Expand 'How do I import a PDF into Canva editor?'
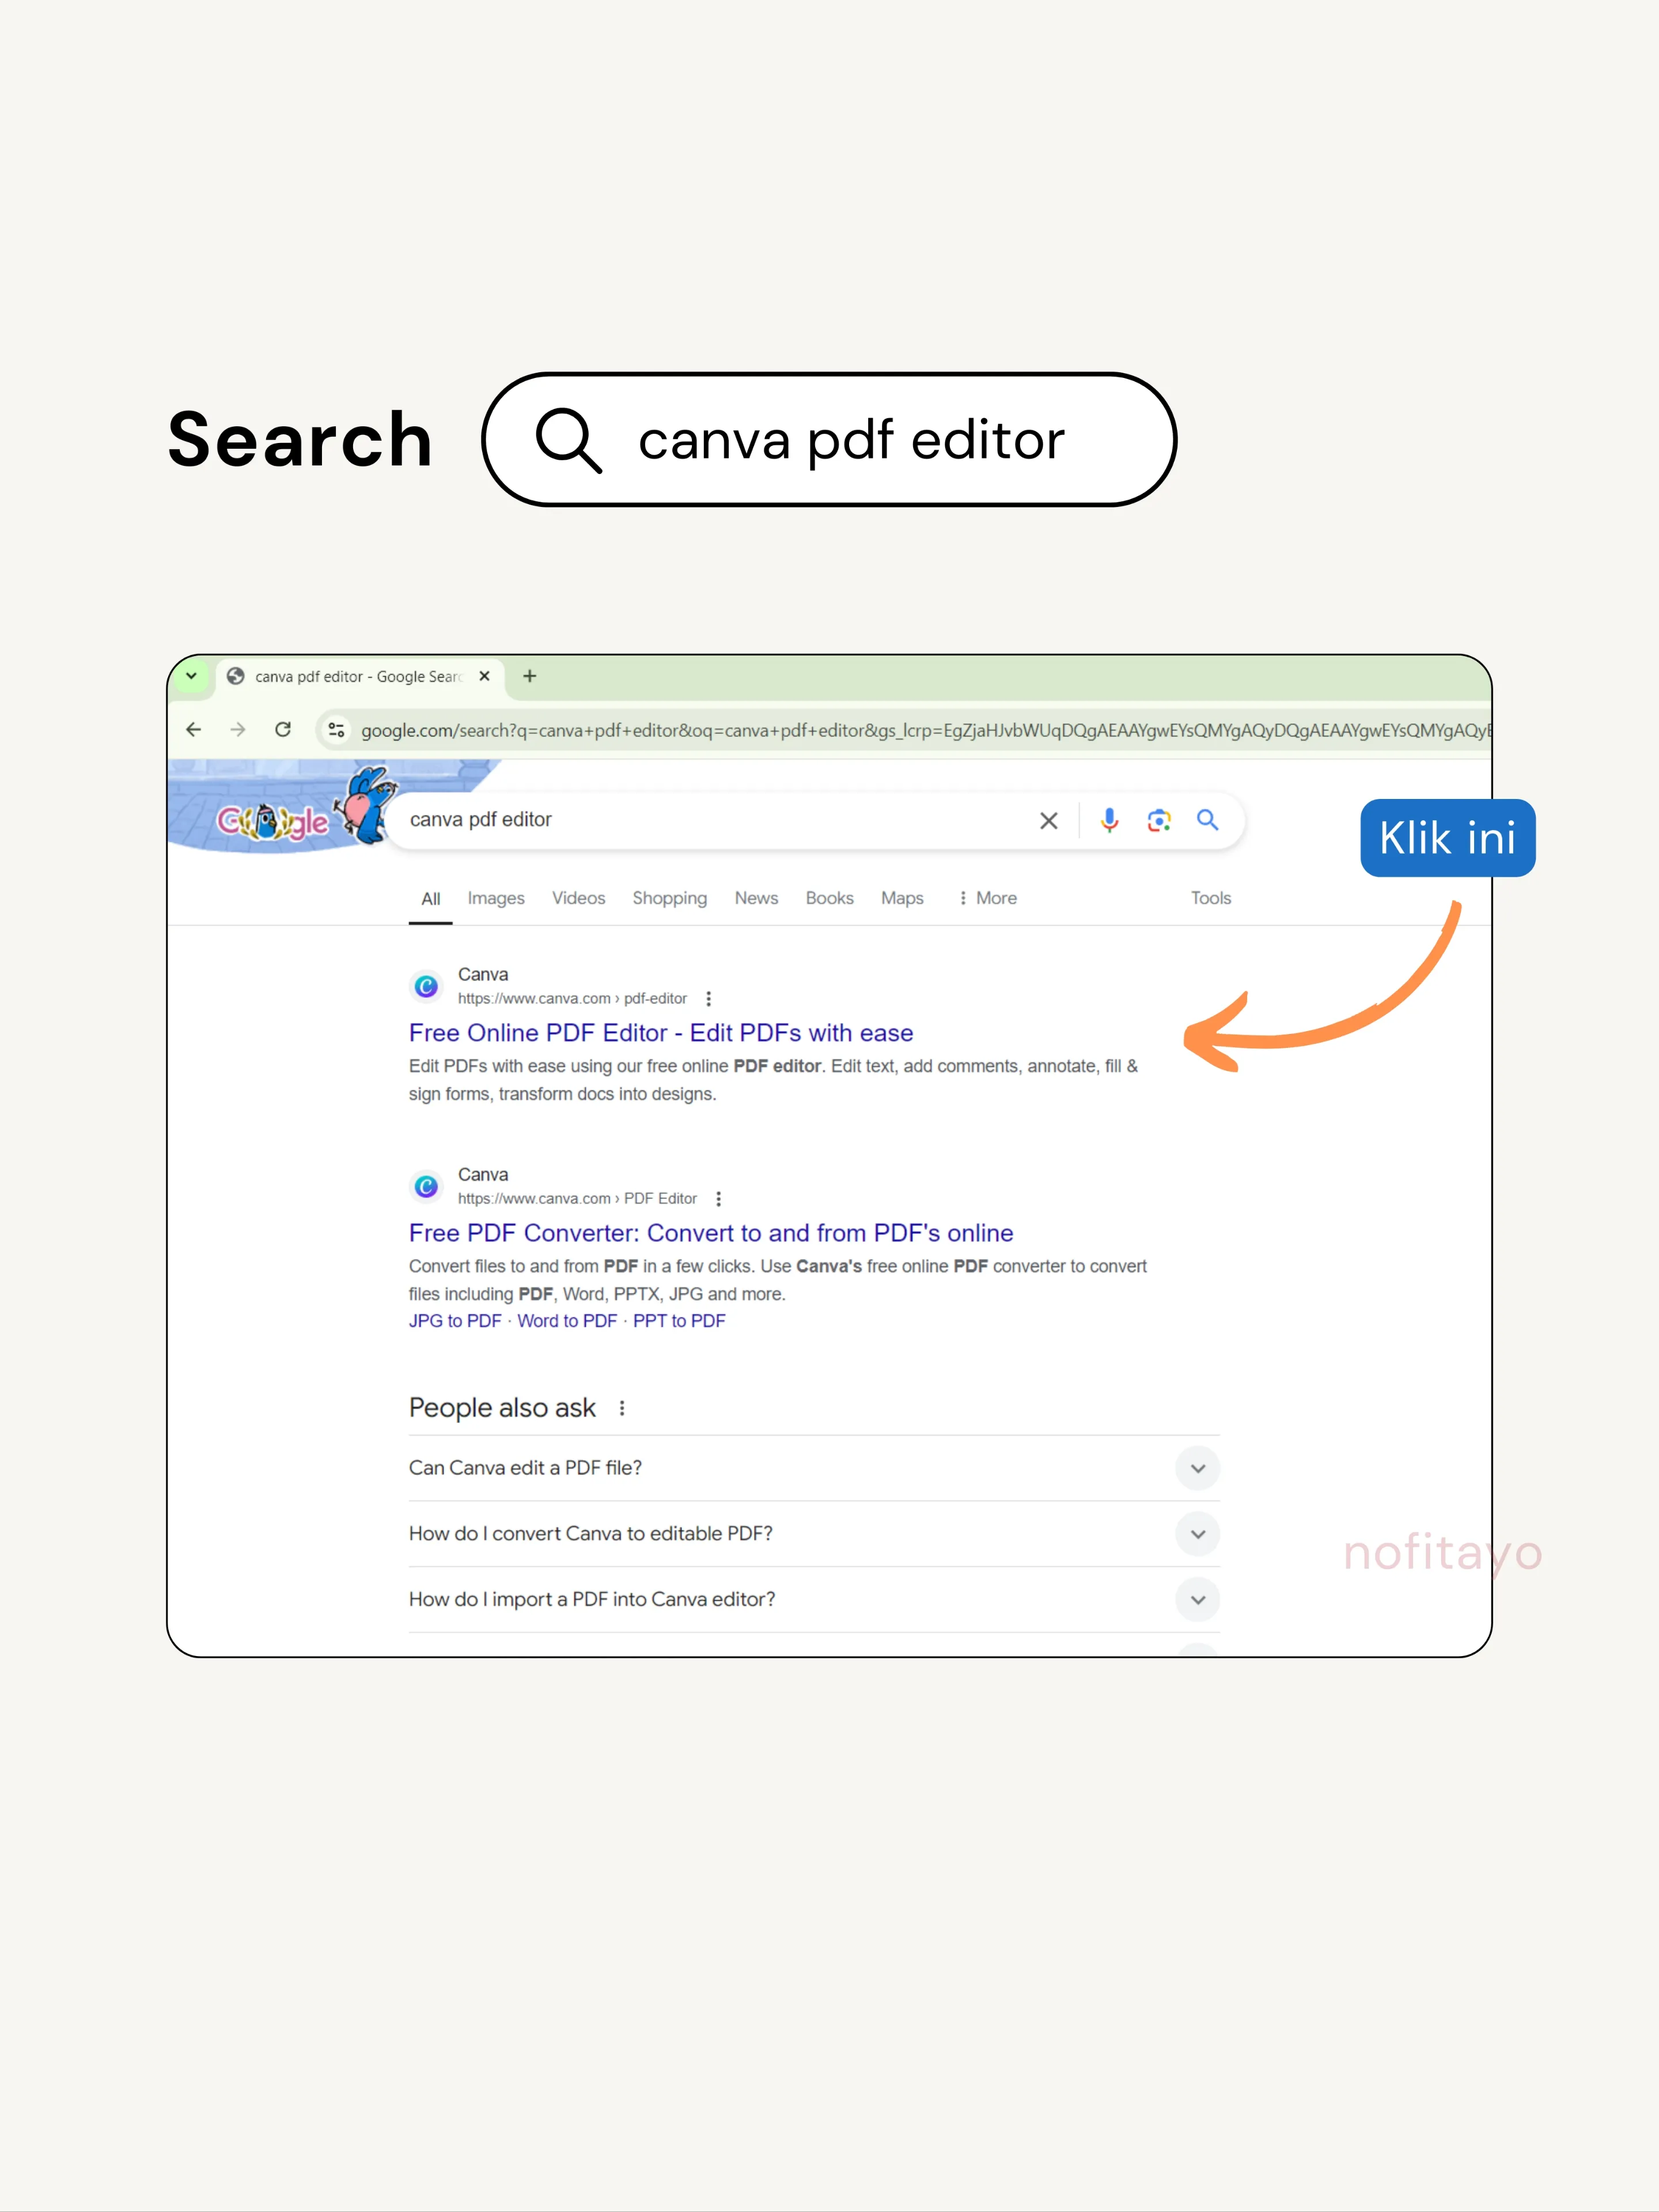This screenshot has width=1659, height=2212. coord(1197,1599)
